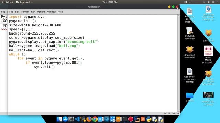Click the battery icon in the top bar
220x123 pixels.
(x=213, y=2)
